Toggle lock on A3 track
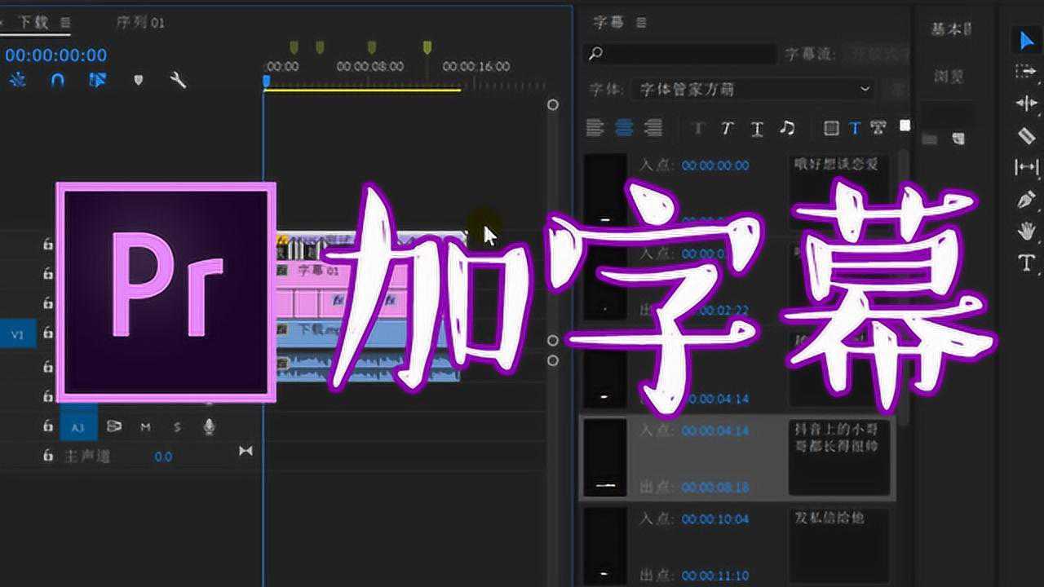The width and height of the screenshot is (1044, 587). pos(48,426)
